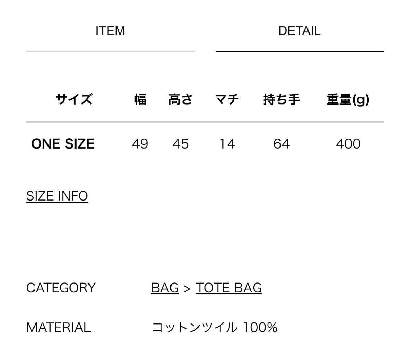Click the 幅 column header
The width and height of the screenshot is (410, 359).
click(x=140, y=99)
